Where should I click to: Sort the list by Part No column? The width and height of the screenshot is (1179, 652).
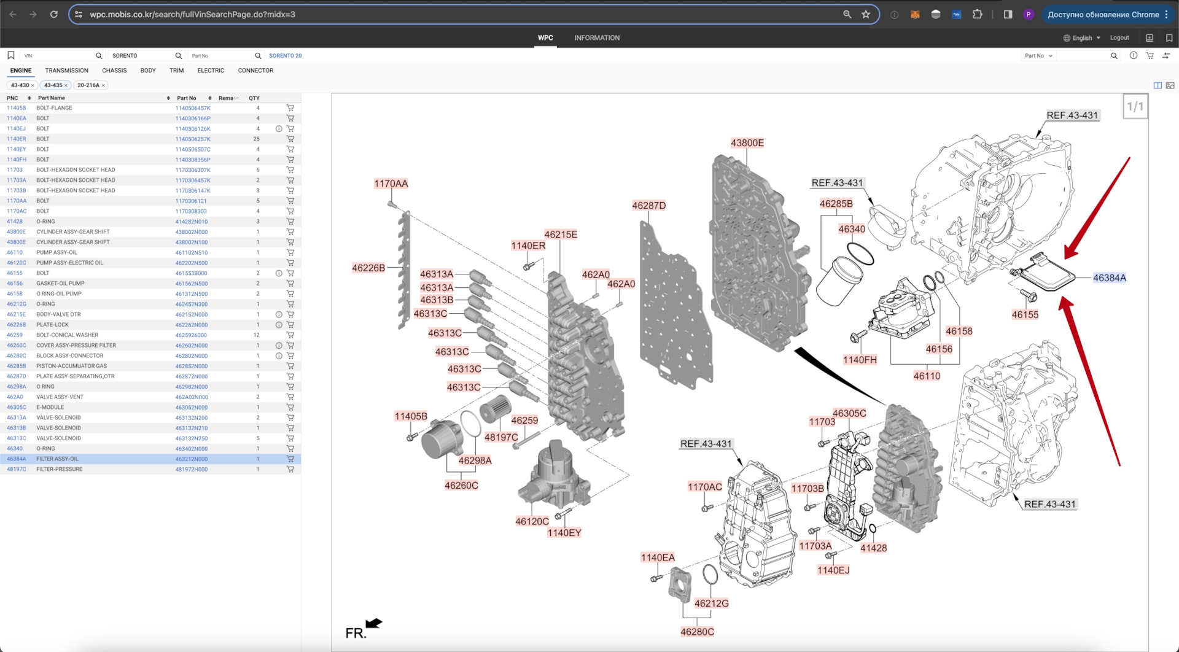pyautogui.click(x=209, y=98)
